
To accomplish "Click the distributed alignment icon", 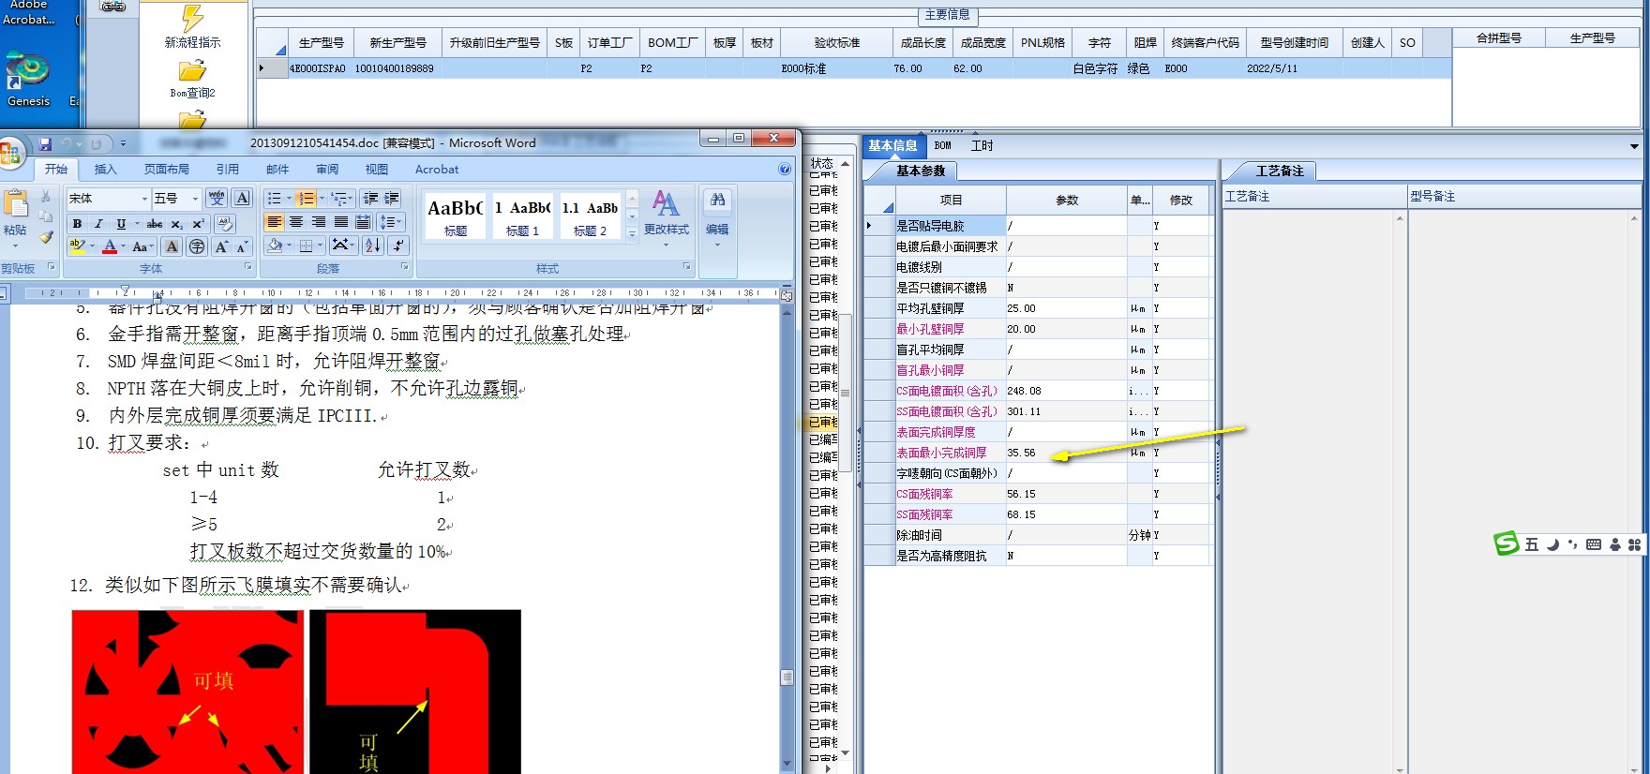I will 363,222.
